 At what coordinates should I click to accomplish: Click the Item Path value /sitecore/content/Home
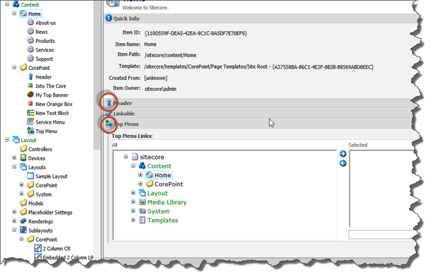coord(170,55)
